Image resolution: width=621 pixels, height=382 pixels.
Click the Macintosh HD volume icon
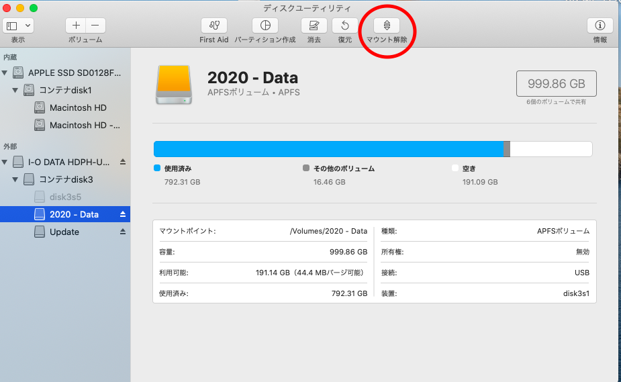(39, 107)
